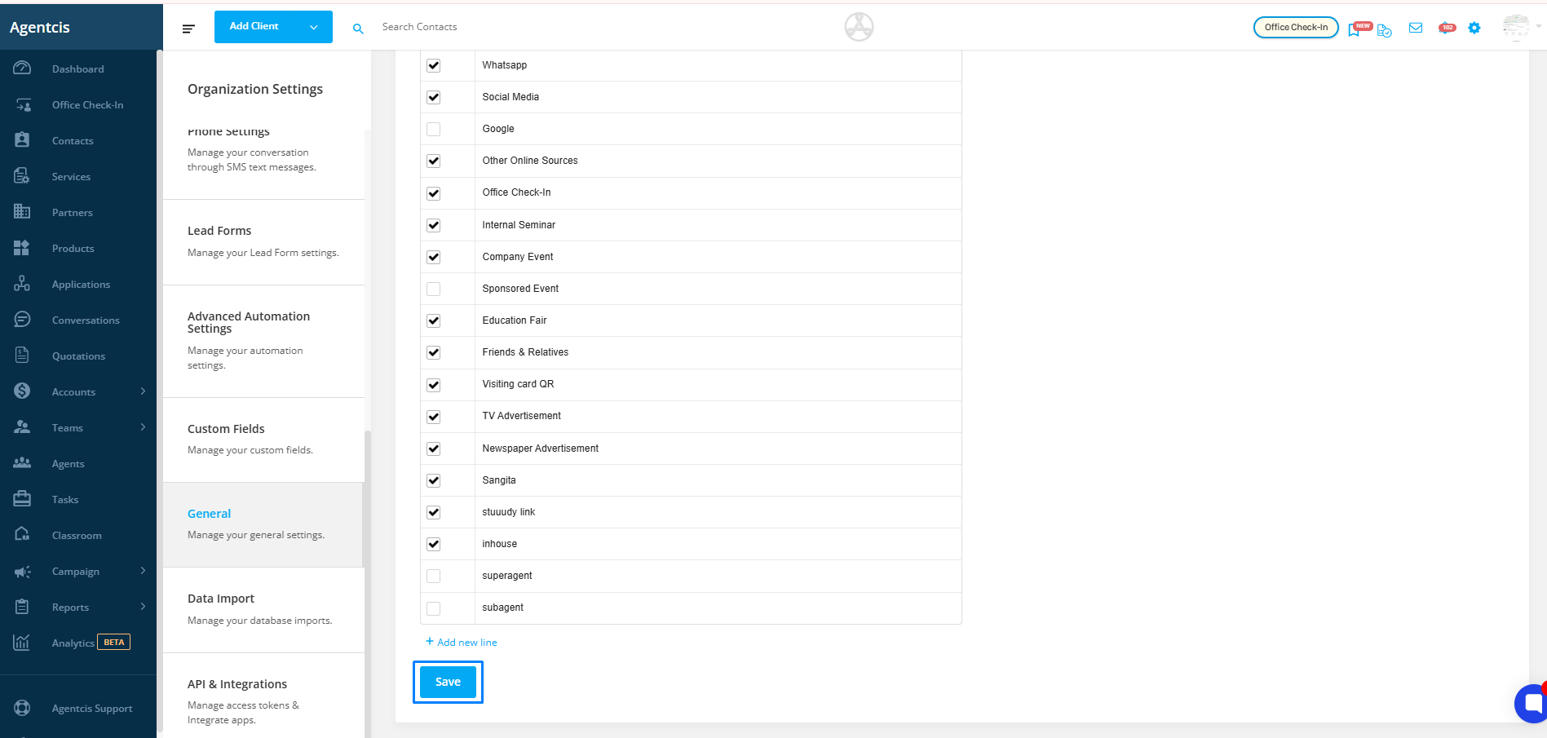1547x738 pixels.
Task: Click the Analytics BETA badge
Action: click(x=114, y=642)
